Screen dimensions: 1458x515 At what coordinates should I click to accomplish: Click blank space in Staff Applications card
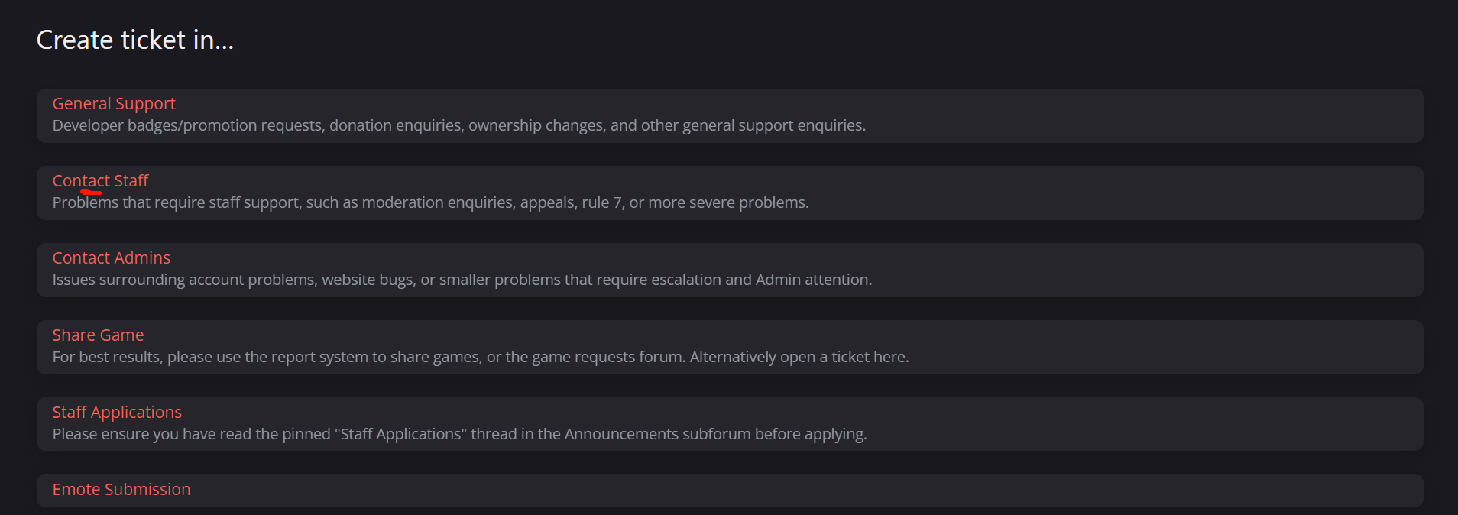tap(1146, 423)
